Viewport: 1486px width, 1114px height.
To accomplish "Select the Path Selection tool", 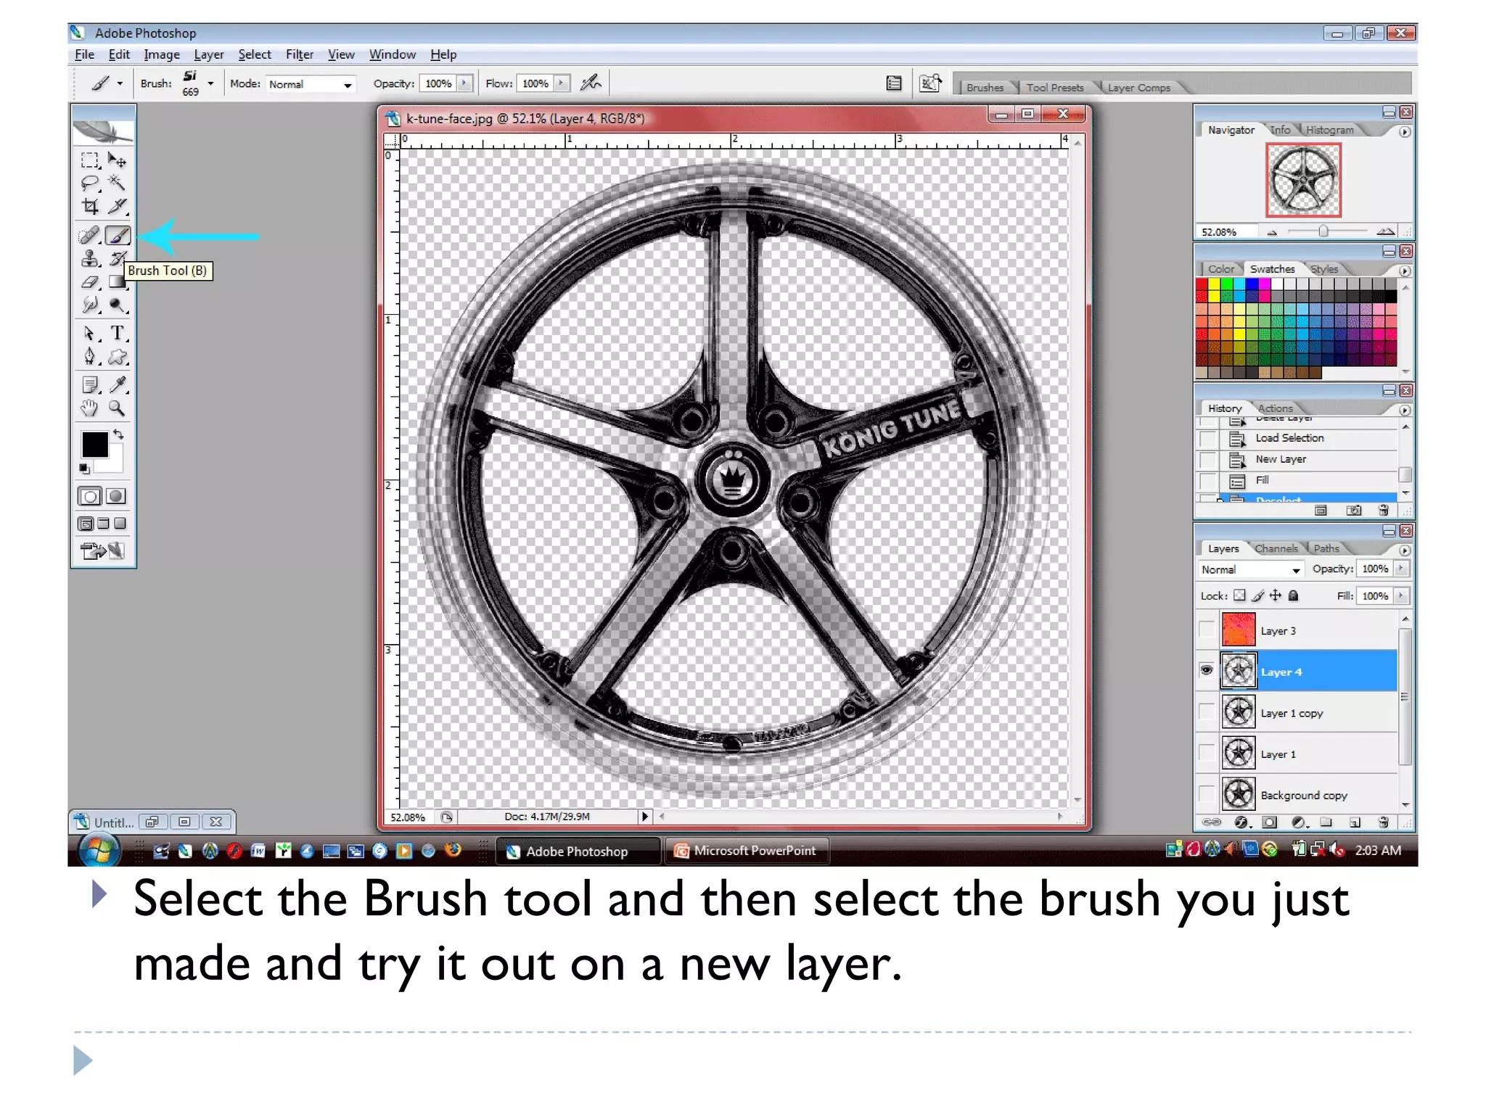I will pos(89,334).
